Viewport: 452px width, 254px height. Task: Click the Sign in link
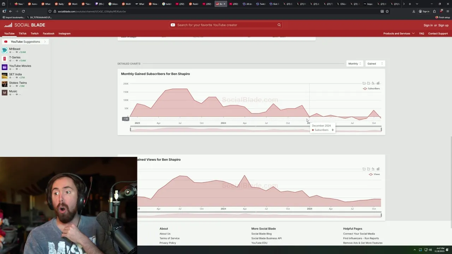pyautogui.click(x=428, y=25)
